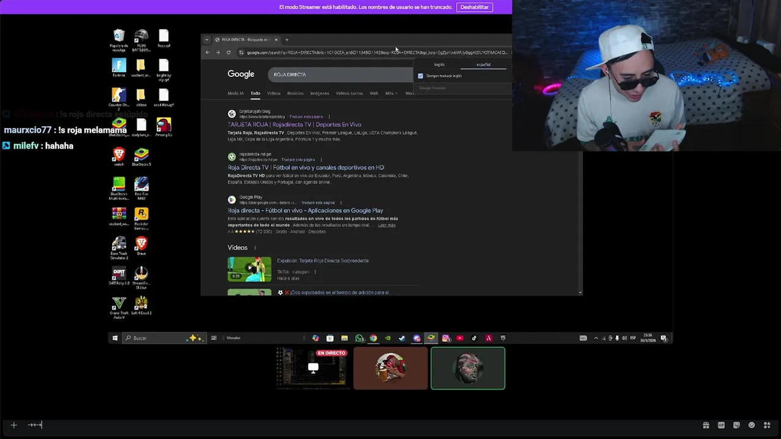Image resolution: width=781 pixels, height=439 pixels.
Task: Select the Todo search tab
Action: click(255, 93)
